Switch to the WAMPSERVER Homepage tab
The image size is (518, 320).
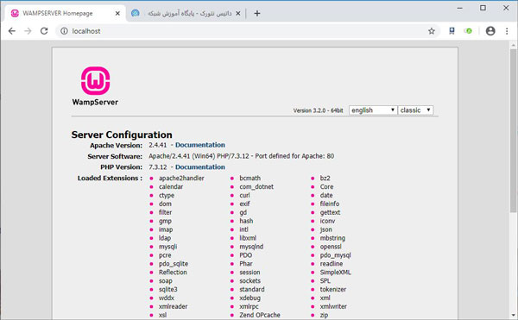point(65,14)
